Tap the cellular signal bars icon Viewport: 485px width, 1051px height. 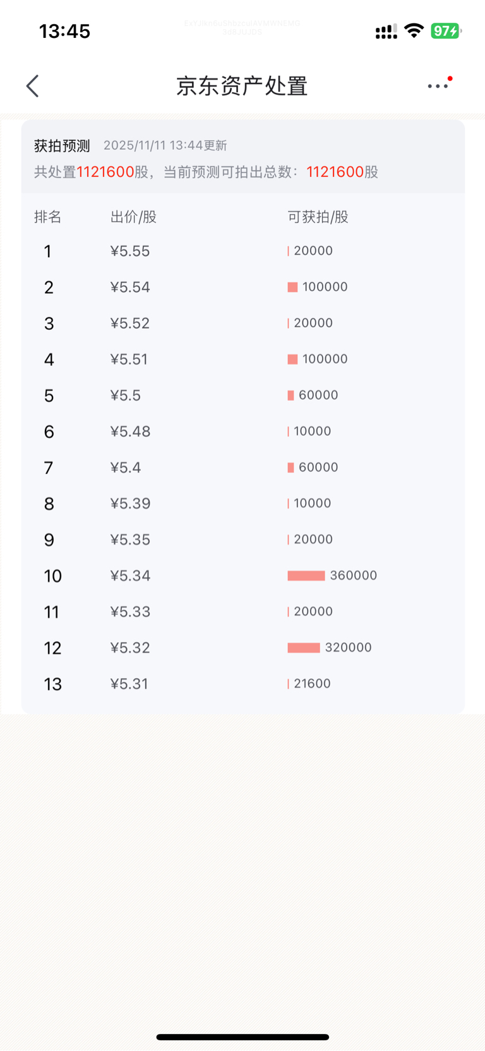click(x=386, y=32)
